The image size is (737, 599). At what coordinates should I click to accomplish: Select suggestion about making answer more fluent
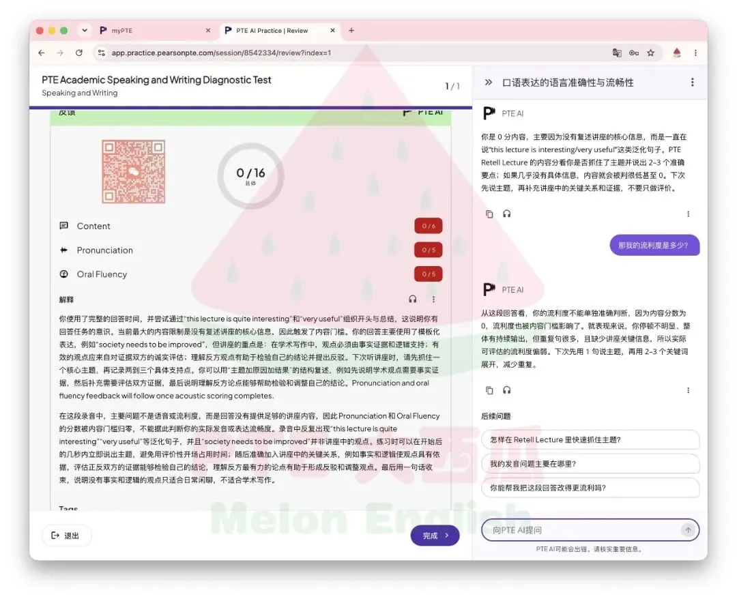(590, 488)
